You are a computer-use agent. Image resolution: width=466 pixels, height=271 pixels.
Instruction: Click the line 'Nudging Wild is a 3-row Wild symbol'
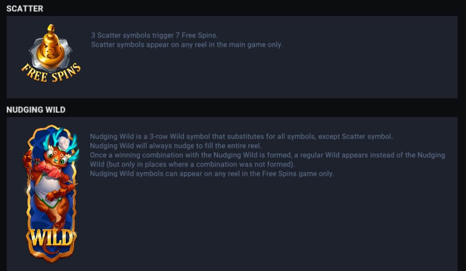point(242,136)
